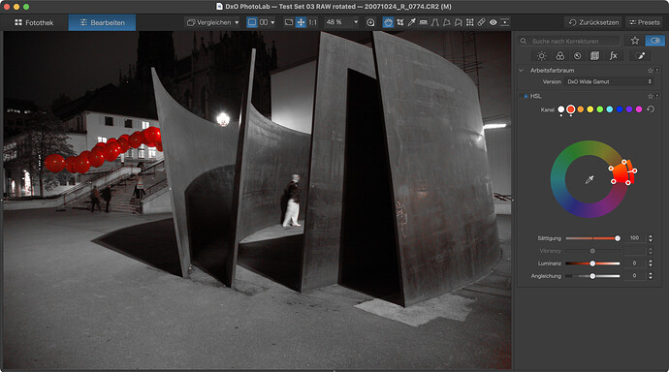Open the effects fx palette icon
Viewport: 669px width, 372px height.
[613, 56]
